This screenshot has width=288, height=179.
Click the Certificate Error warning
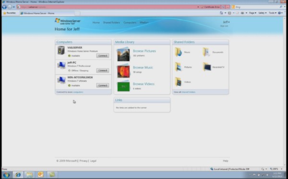point(211,7)
